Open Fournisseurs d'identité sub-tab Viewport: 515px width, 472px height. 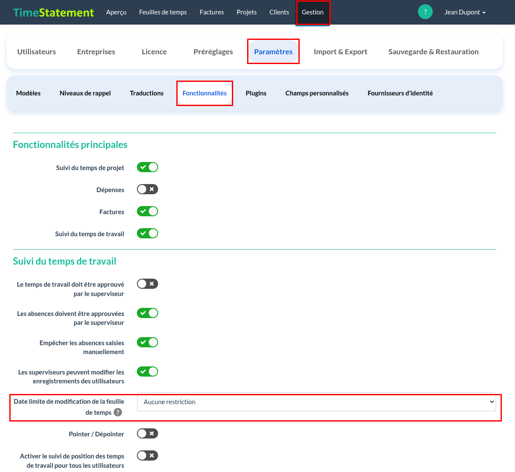pos(400,93)
